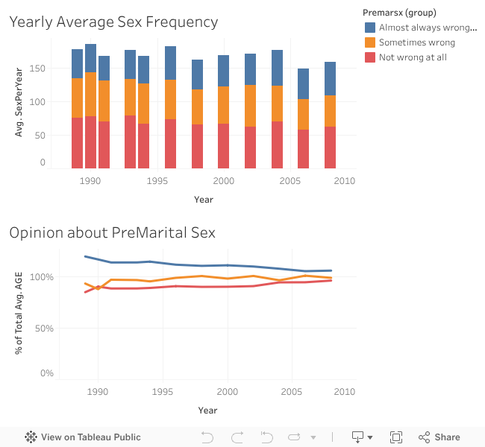Click the 'Premarsx (group)' legend title
This screenshot has width=485, height=447.
tap(399, 13)
